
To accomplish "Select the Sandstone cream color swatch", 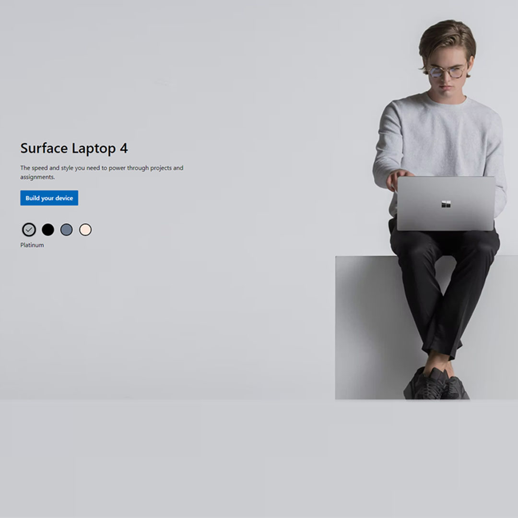I will (85, 230).
